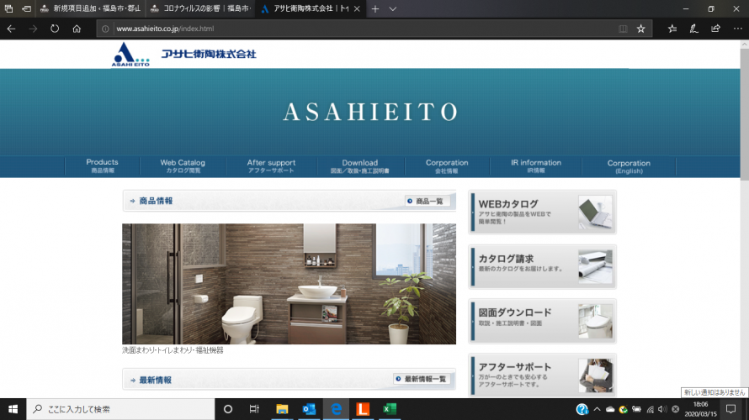Open the Windows Start menu

13,409
